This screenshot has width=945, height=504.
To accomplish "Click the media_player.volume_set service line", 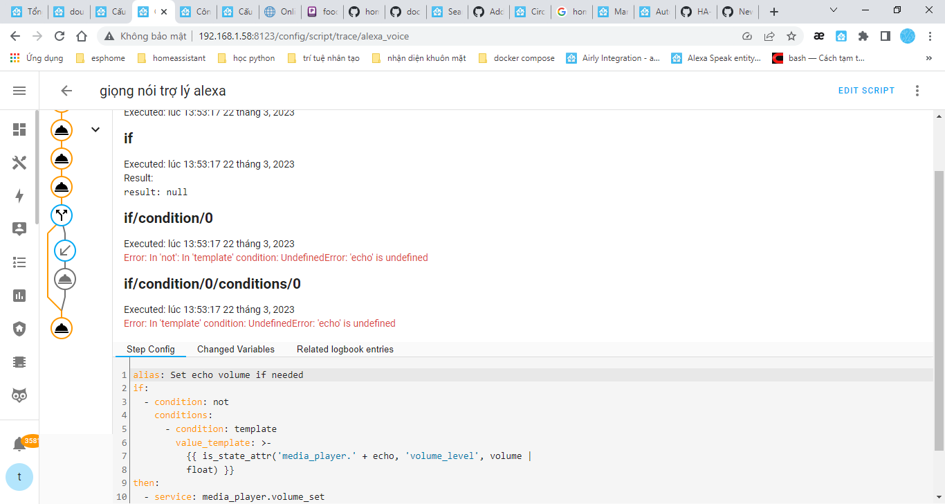I will tap(531, 496).
